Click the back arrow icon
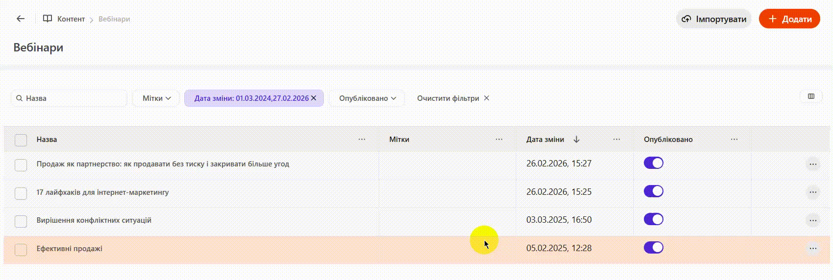This screenshot has width=833, height=280. point(21,19)
